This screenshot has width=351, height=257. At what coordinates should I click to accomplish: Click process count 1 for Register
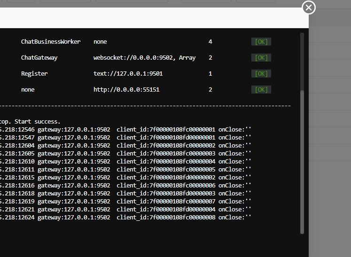(210, 74)
